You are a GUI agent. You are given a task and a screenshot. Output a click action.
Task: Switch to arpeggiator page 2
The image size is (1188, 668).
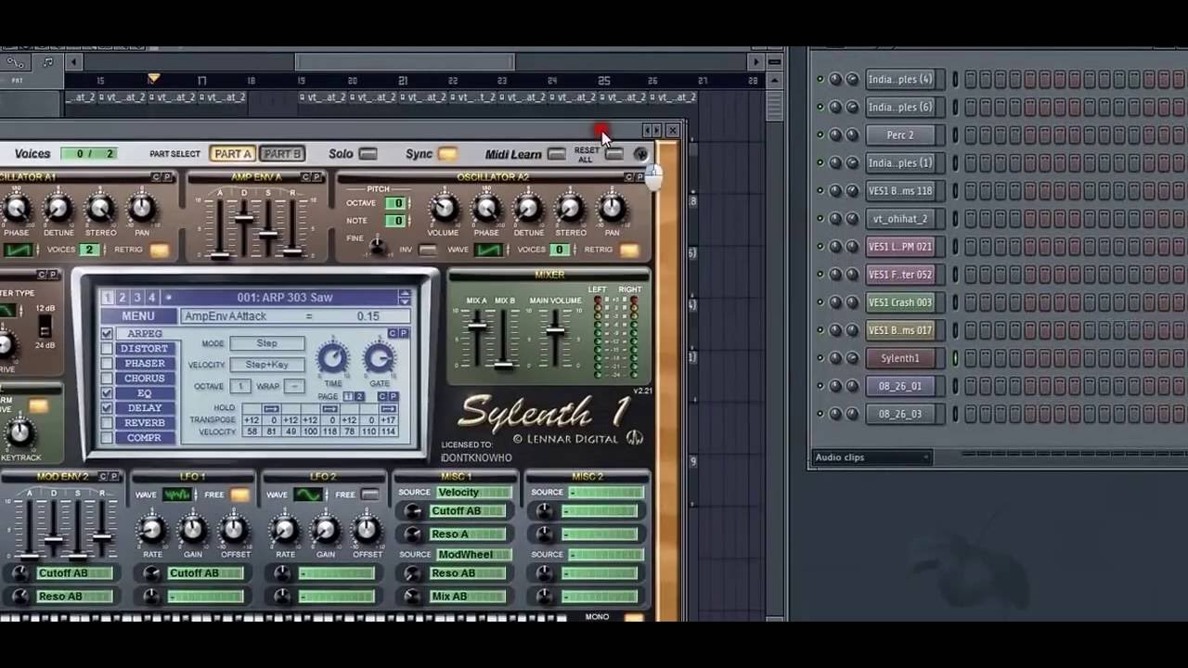tap(359, 397)
